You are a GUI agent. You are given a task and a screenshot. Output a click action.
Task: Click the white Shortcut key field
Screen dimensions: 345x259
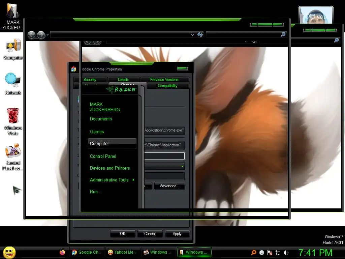[x=164, y=156]
